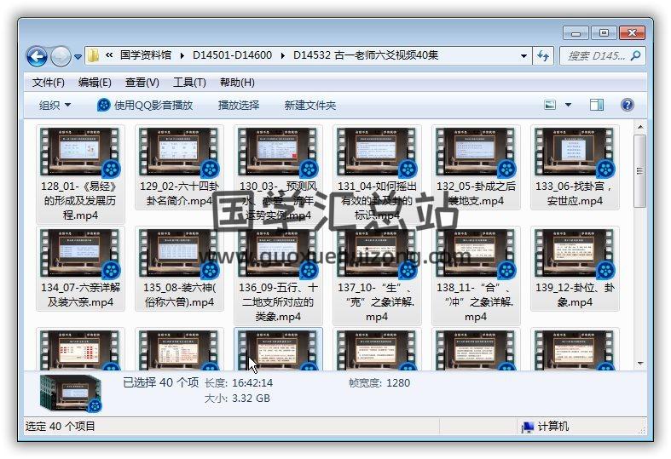Click file name text 139_12-卦位、卦象.mp4
Viewport: 671px width, 459px height.
pos(575,295)
